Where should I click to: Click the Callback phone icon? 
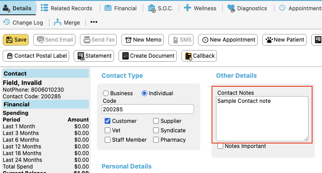pos(189,56)
